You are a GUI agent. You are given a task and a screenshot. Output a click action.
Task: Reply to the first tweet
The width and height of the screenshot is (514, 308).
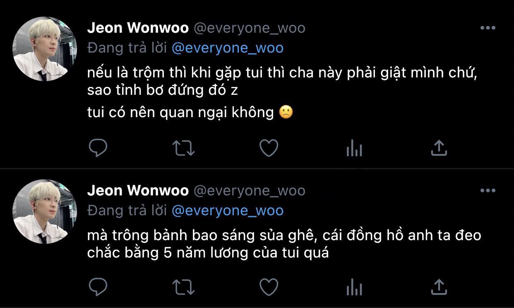(x=98, y=147)
